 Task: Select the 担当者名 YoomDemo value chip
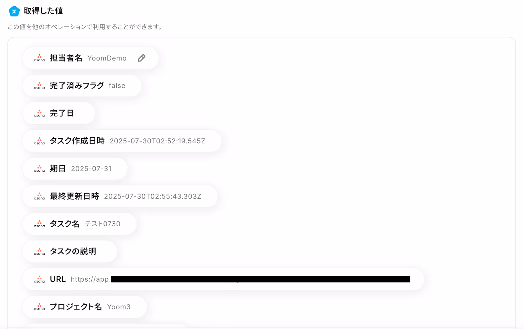tap(90, 58)
